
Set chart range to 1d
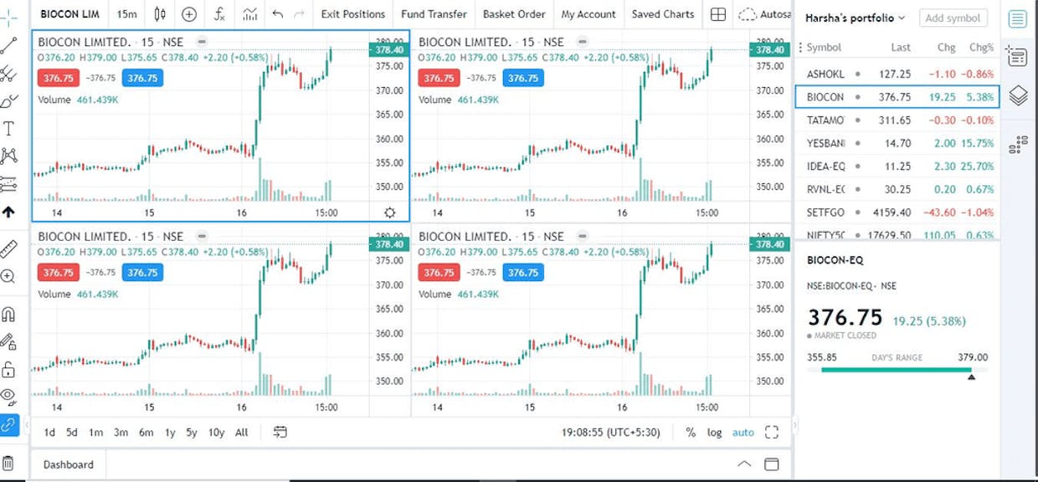point(49,433)
